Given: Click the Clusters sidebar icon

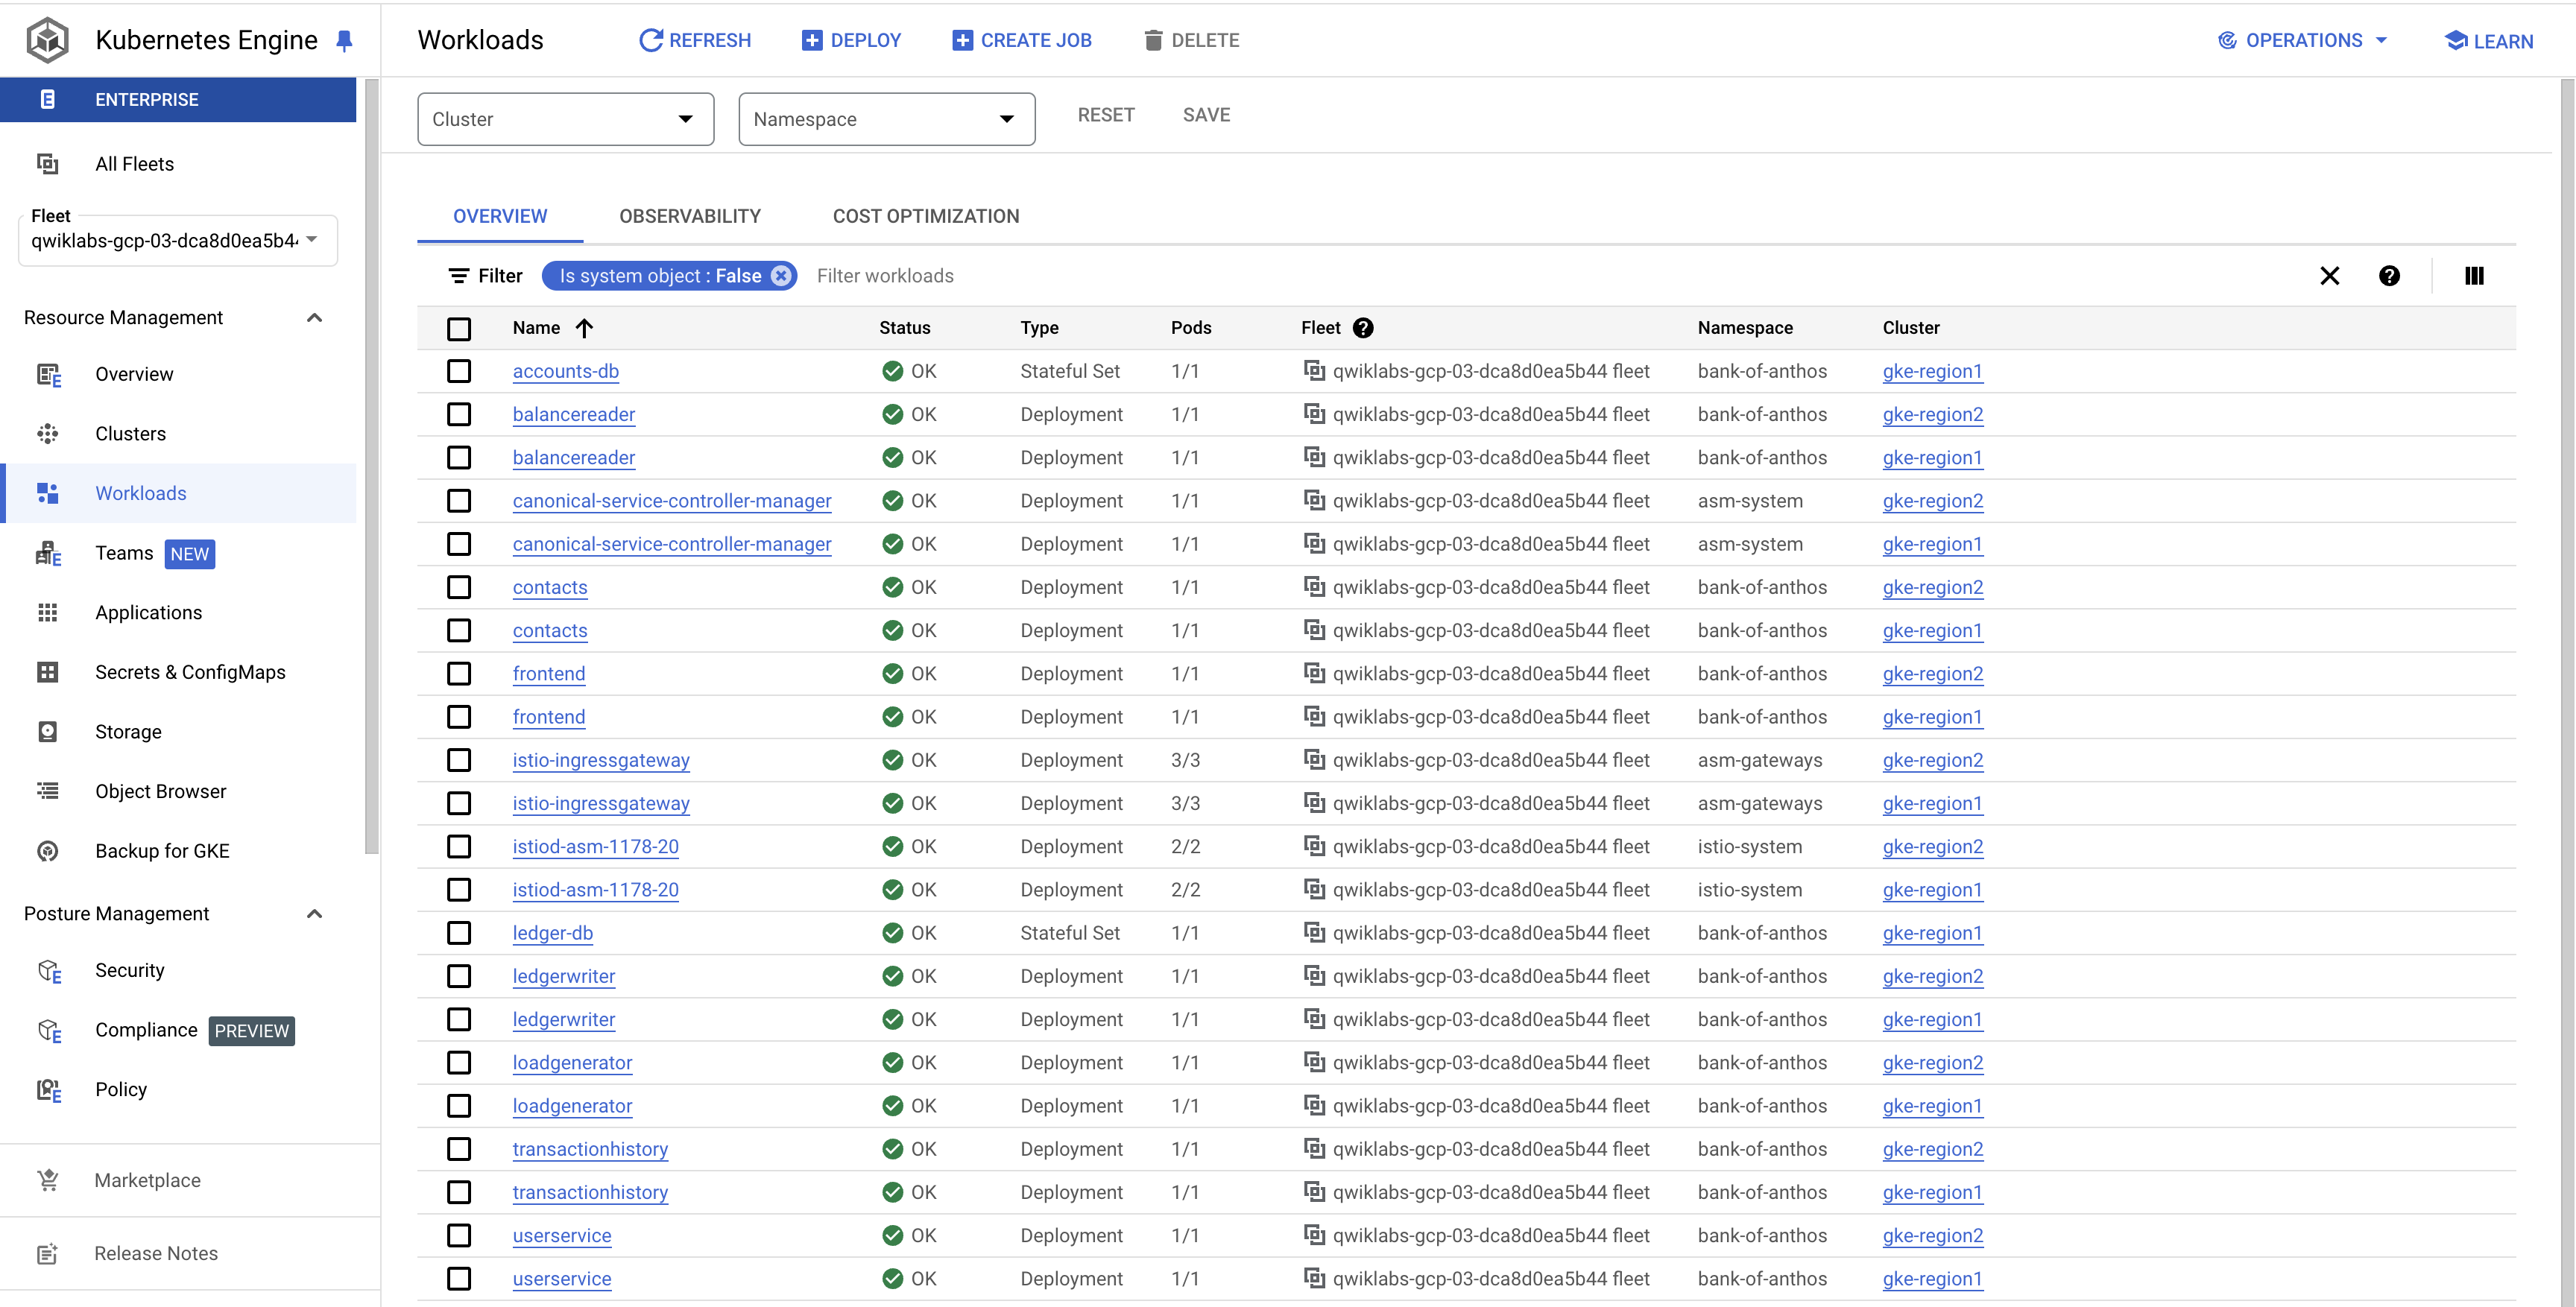Looking at the screenshot, I should (x=47, y=434).
